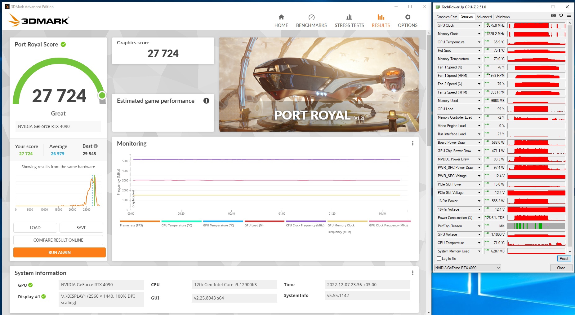Screen dimensions: 575x315
Task: Open the Results section icon
Action: click(x=381, y=17)
